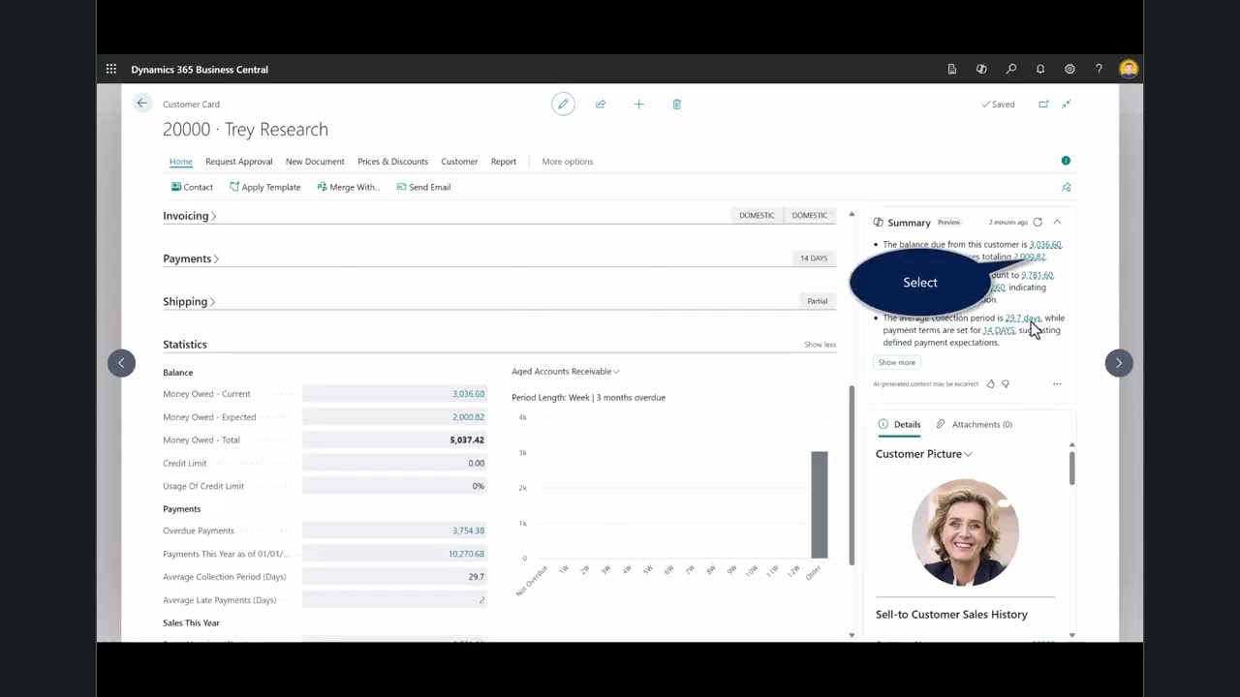
Task: Click Apply Template action
Action: (265, 187)
